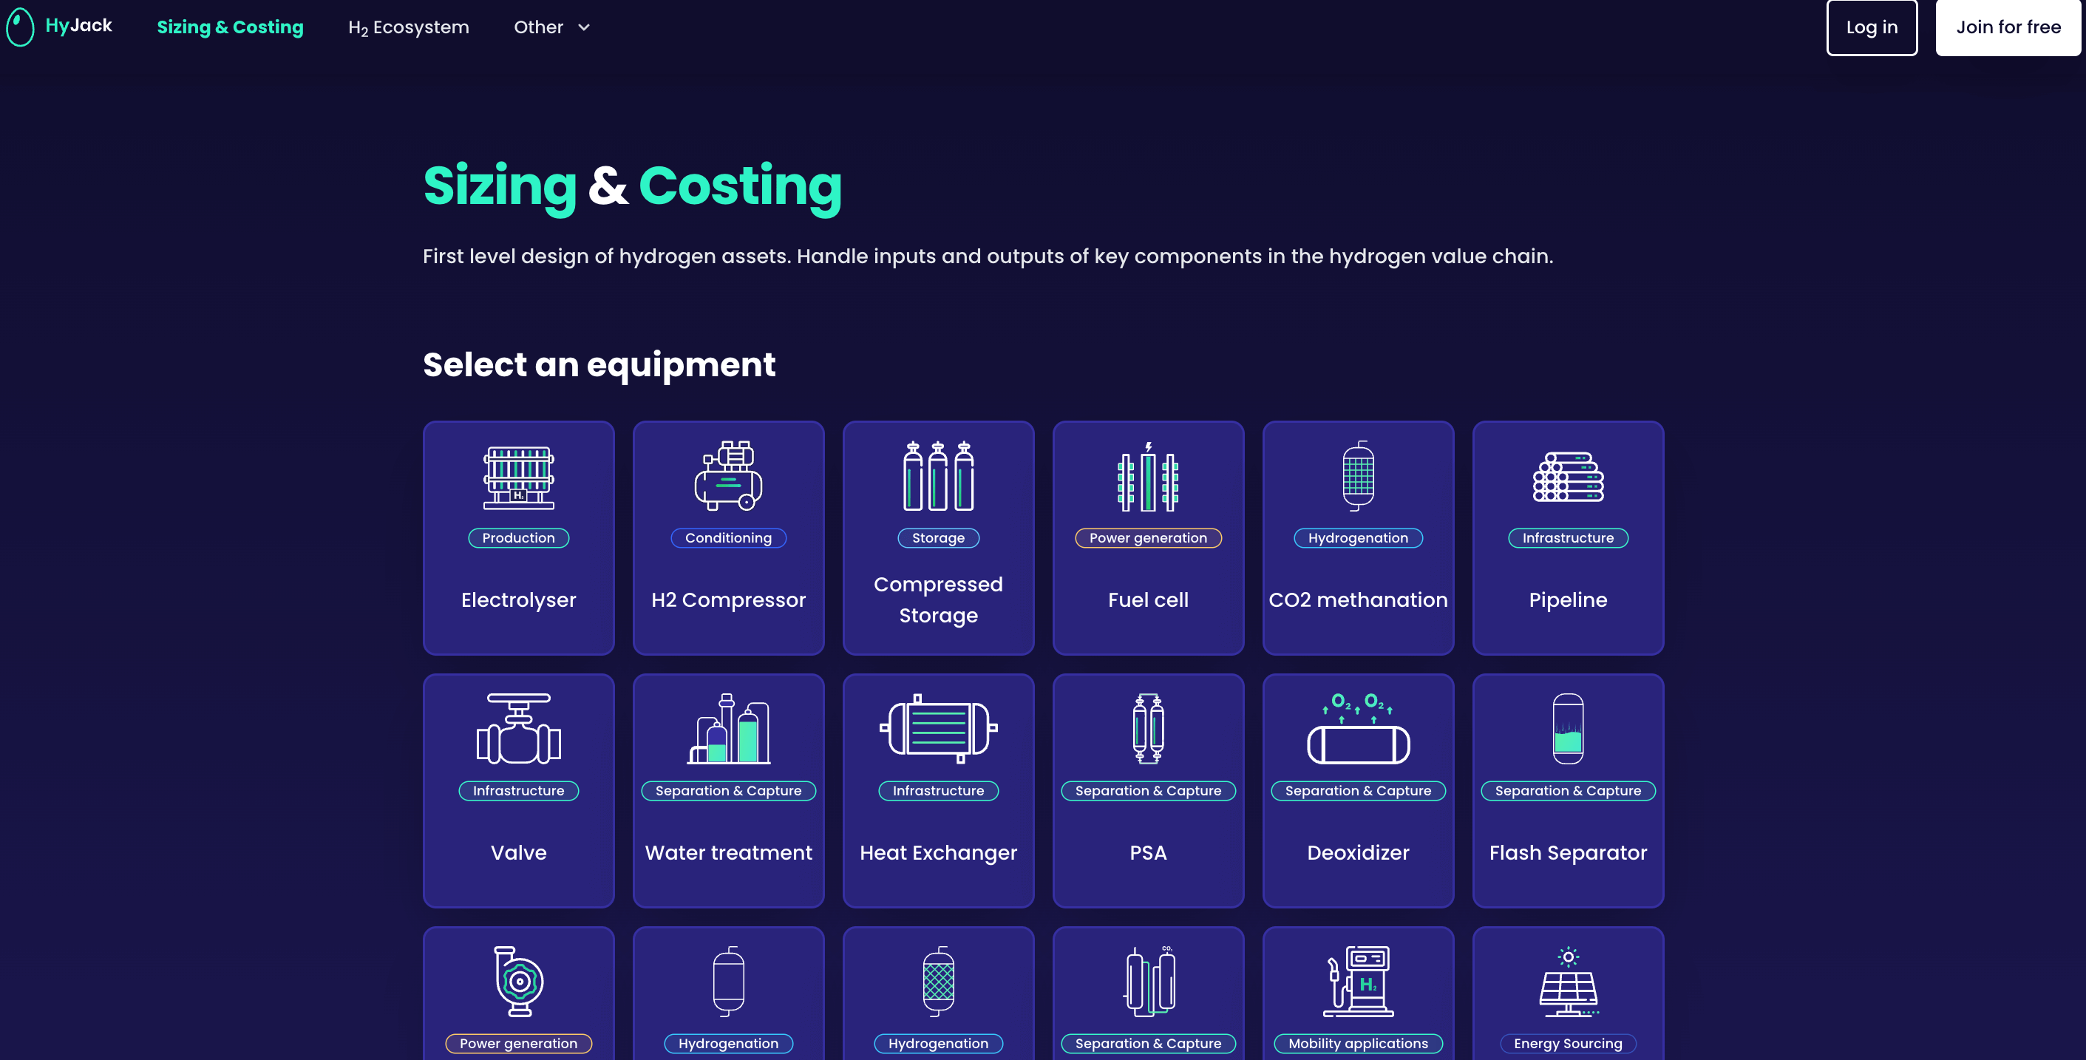Screen dimensions: 2086x1060
Task: Select the Electrolyser card title
Action: (x=518, y=600)
